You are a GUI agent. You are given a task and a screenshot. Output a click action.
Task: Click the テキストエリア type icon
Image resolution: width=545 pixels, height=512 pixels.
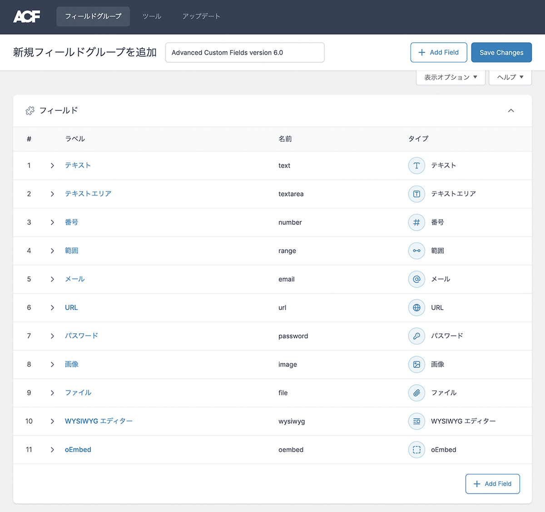tap(416, 194)
